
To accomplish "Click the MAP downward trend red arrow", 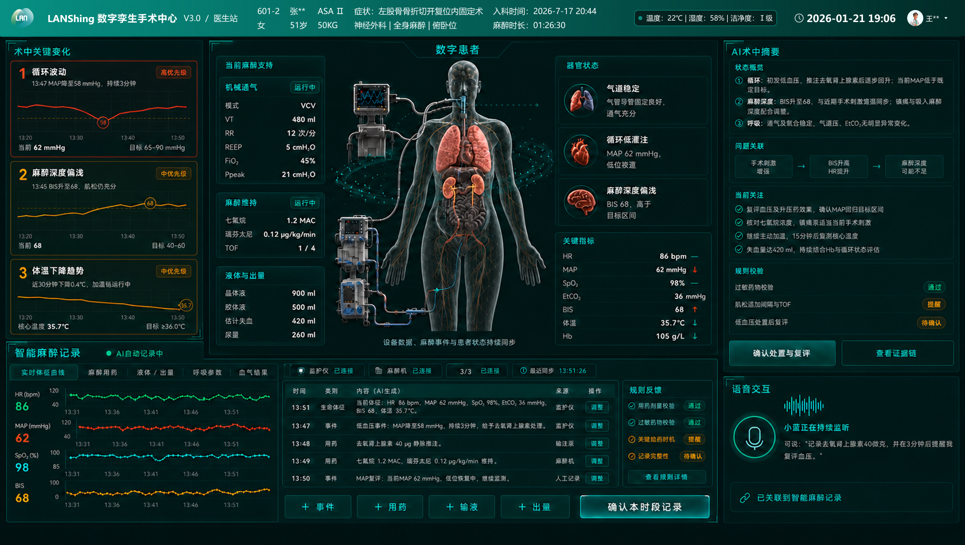I will (x=695, y=270).
